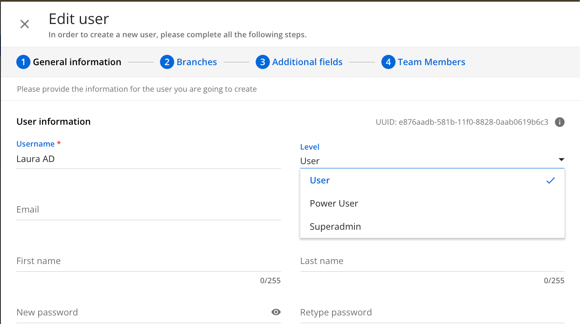The image size is (580, 324).
Task: Click the step 1 circle icon
Action: pyautogui.click(x=23, y=62)
